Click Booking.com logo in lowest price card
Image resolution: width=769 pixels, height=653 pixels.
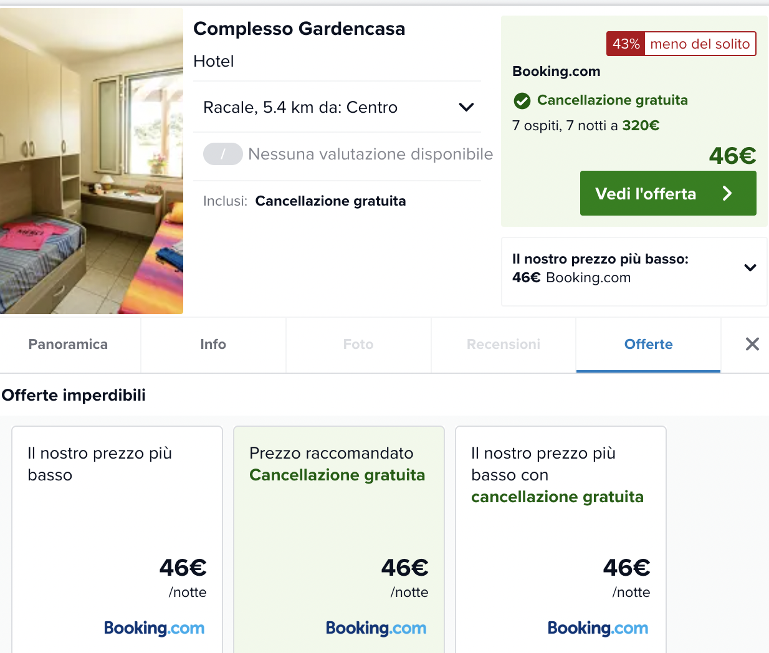[154, 628]
